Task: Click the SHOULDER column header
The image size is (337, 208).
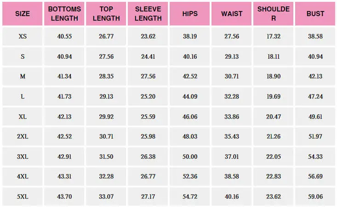Action: [274, 14]
